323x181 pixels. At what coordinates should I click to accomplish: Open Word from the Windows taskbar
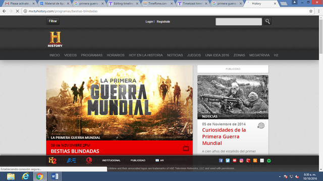tap(55, 176)
